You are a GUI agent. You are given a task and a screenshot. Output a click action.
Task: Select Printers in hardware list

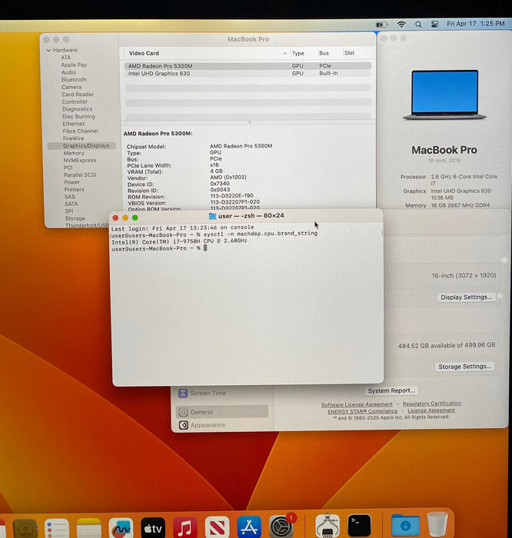coord(74,189)
